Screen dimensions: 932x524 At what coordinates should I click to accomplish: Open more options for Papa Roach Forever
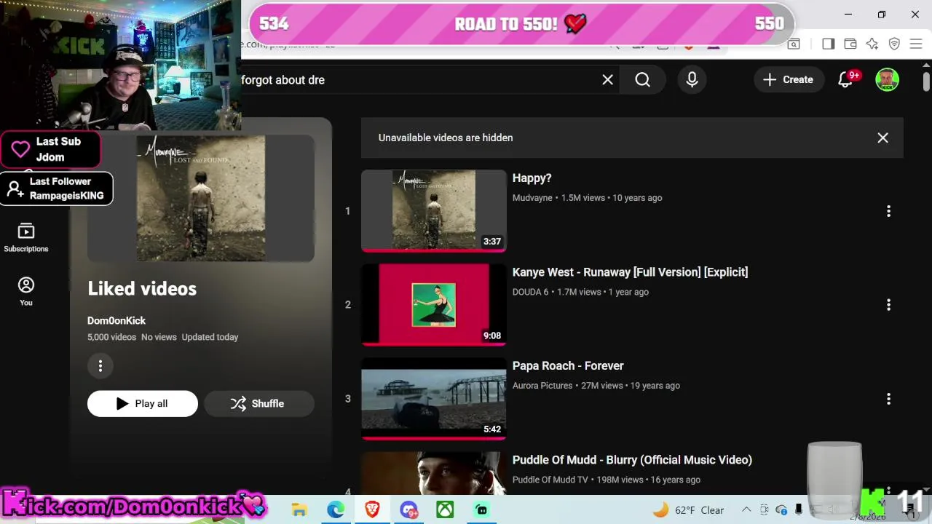coord(888,399)
